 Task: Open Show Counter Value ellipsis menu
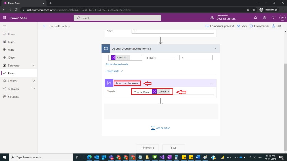tap(212, 83)
